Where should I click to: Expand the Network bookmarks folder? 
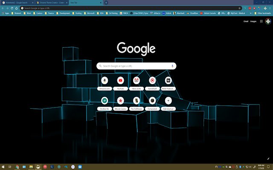point(16,13)
